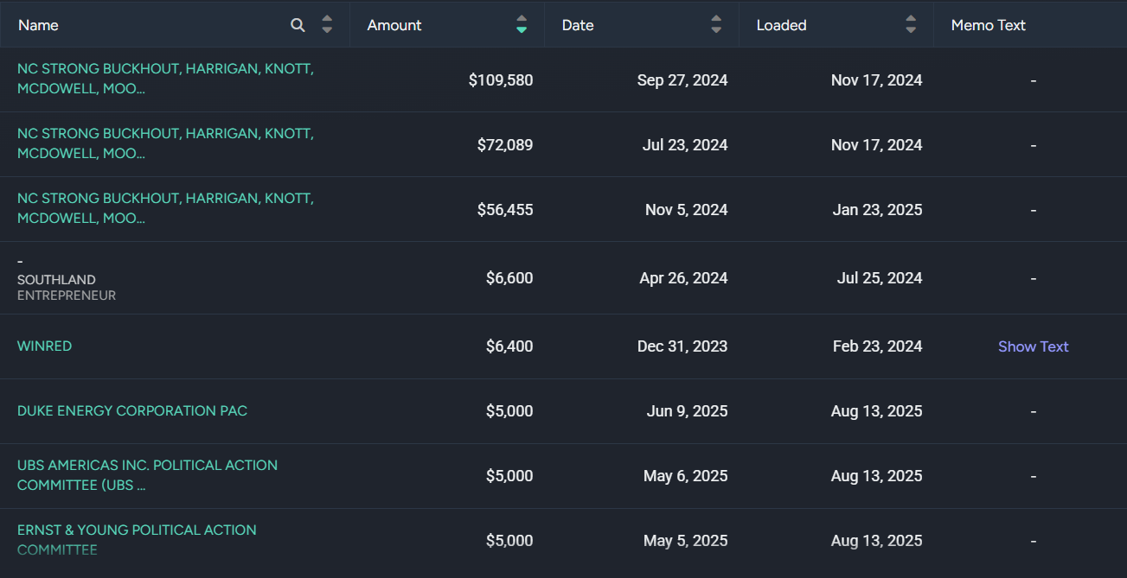
Task: Open the WINRED contributor link
Action: tap(44, 346)
